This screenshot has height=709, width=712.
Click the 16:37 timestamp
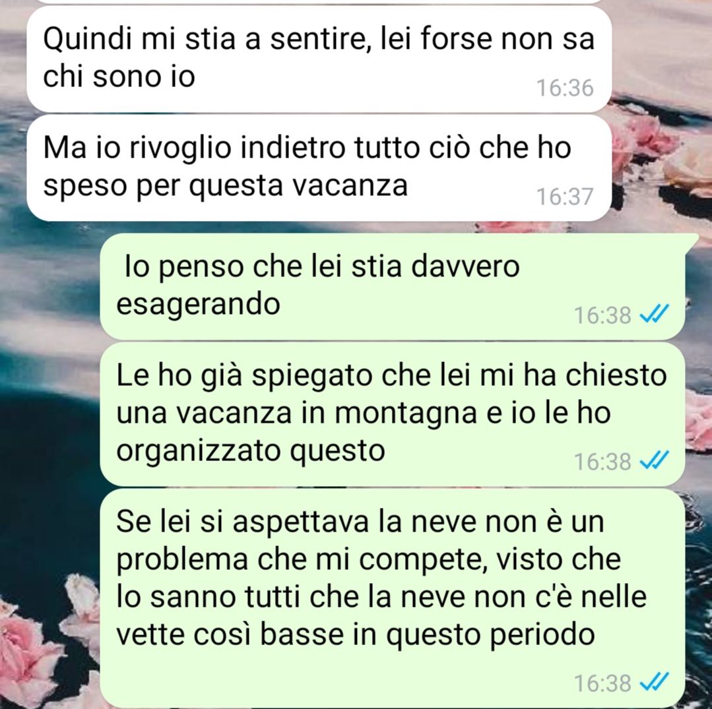(565, 197)
